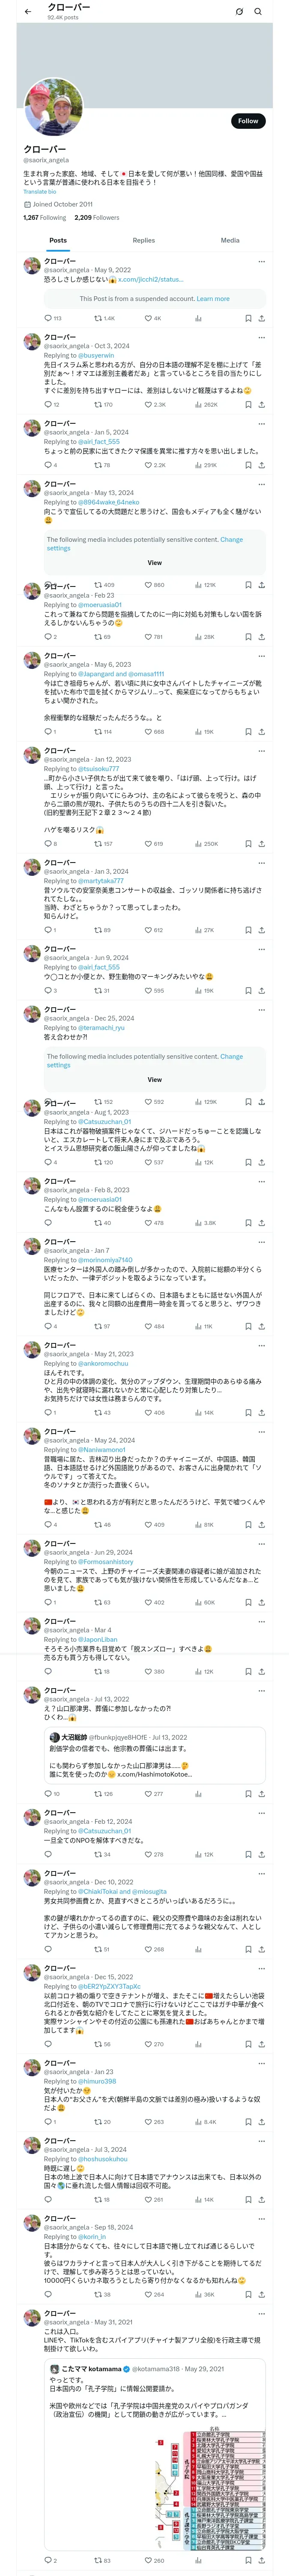View analytics for the Oct 3, 2024 post
289x2576 pixels.
pyautogui.click(x=198, y=404)
